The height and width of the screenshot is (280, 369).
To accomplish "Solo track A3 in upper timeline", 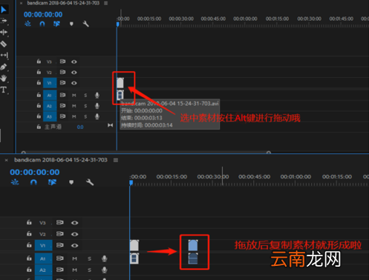I will pyautogui.click(x=85, y=116).
